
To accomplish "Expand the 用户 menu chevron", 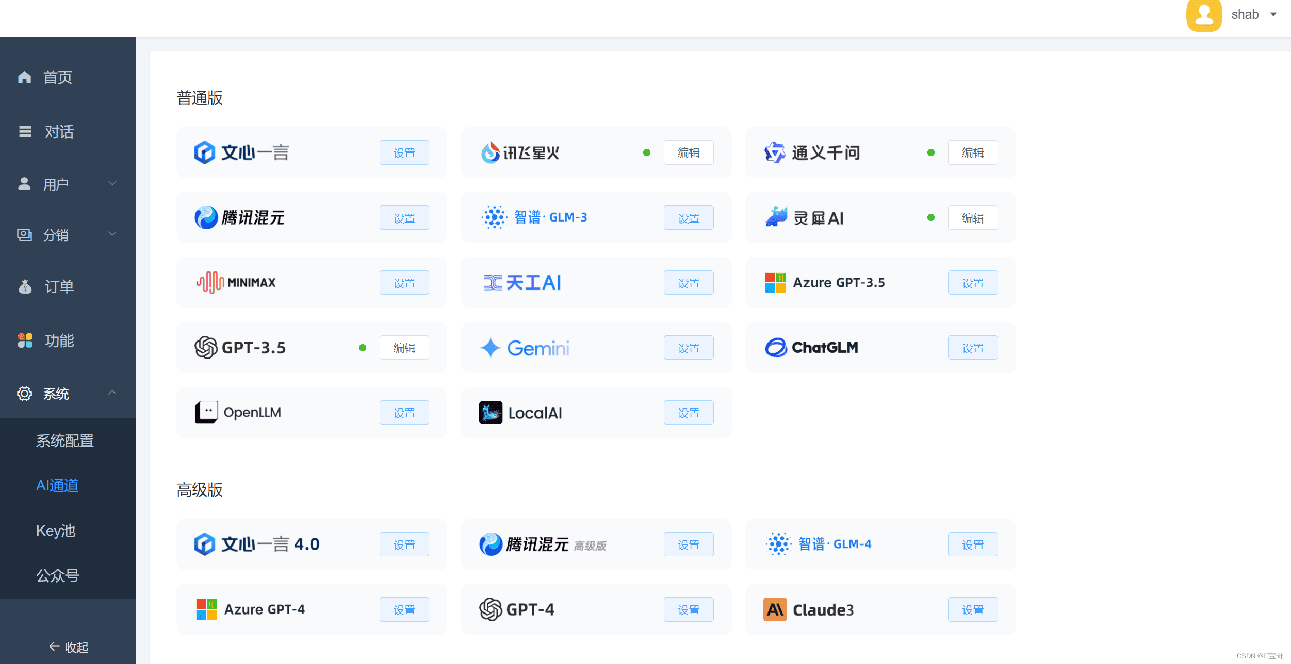I will (x=112, y=183).
